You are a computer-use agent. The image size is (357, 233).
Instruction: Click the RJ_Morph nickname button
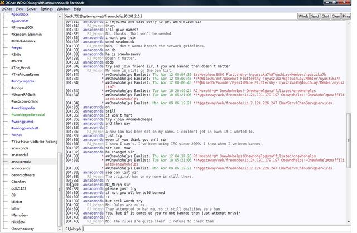(x=73, y=229)
